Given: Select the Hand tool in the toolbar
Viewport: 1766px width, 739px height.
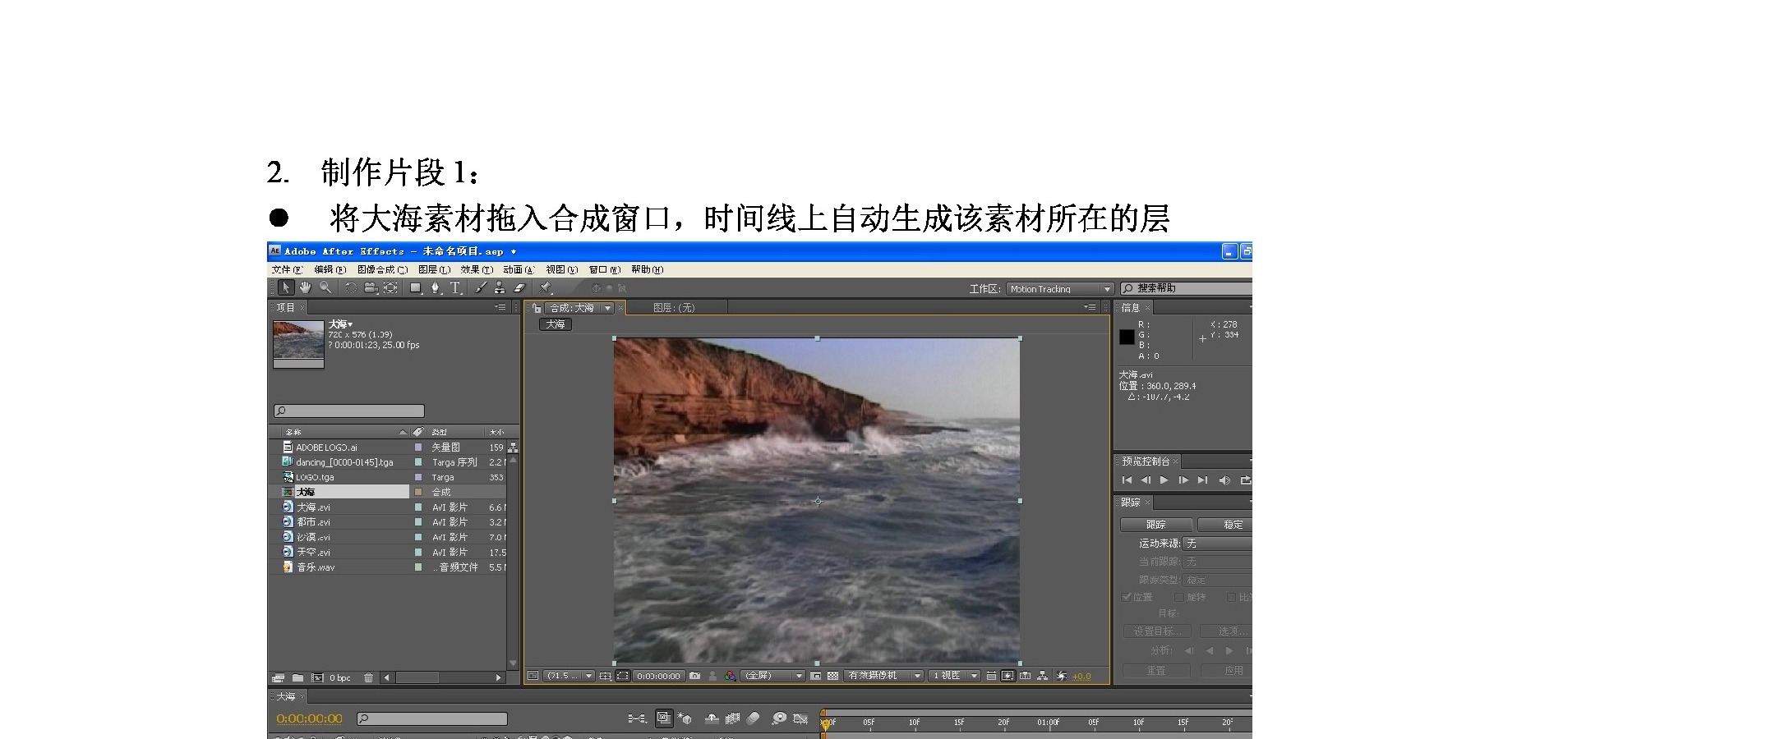Looking at the screenshot, I should [305, 287].
